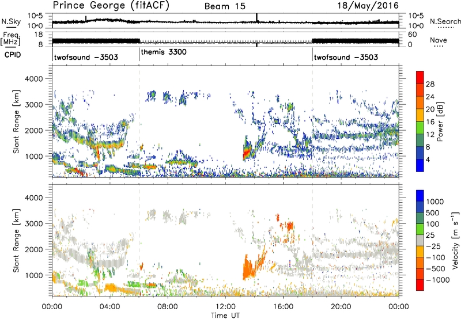Click the "24" tick on Power colorbar

click(x=430, y=97)
